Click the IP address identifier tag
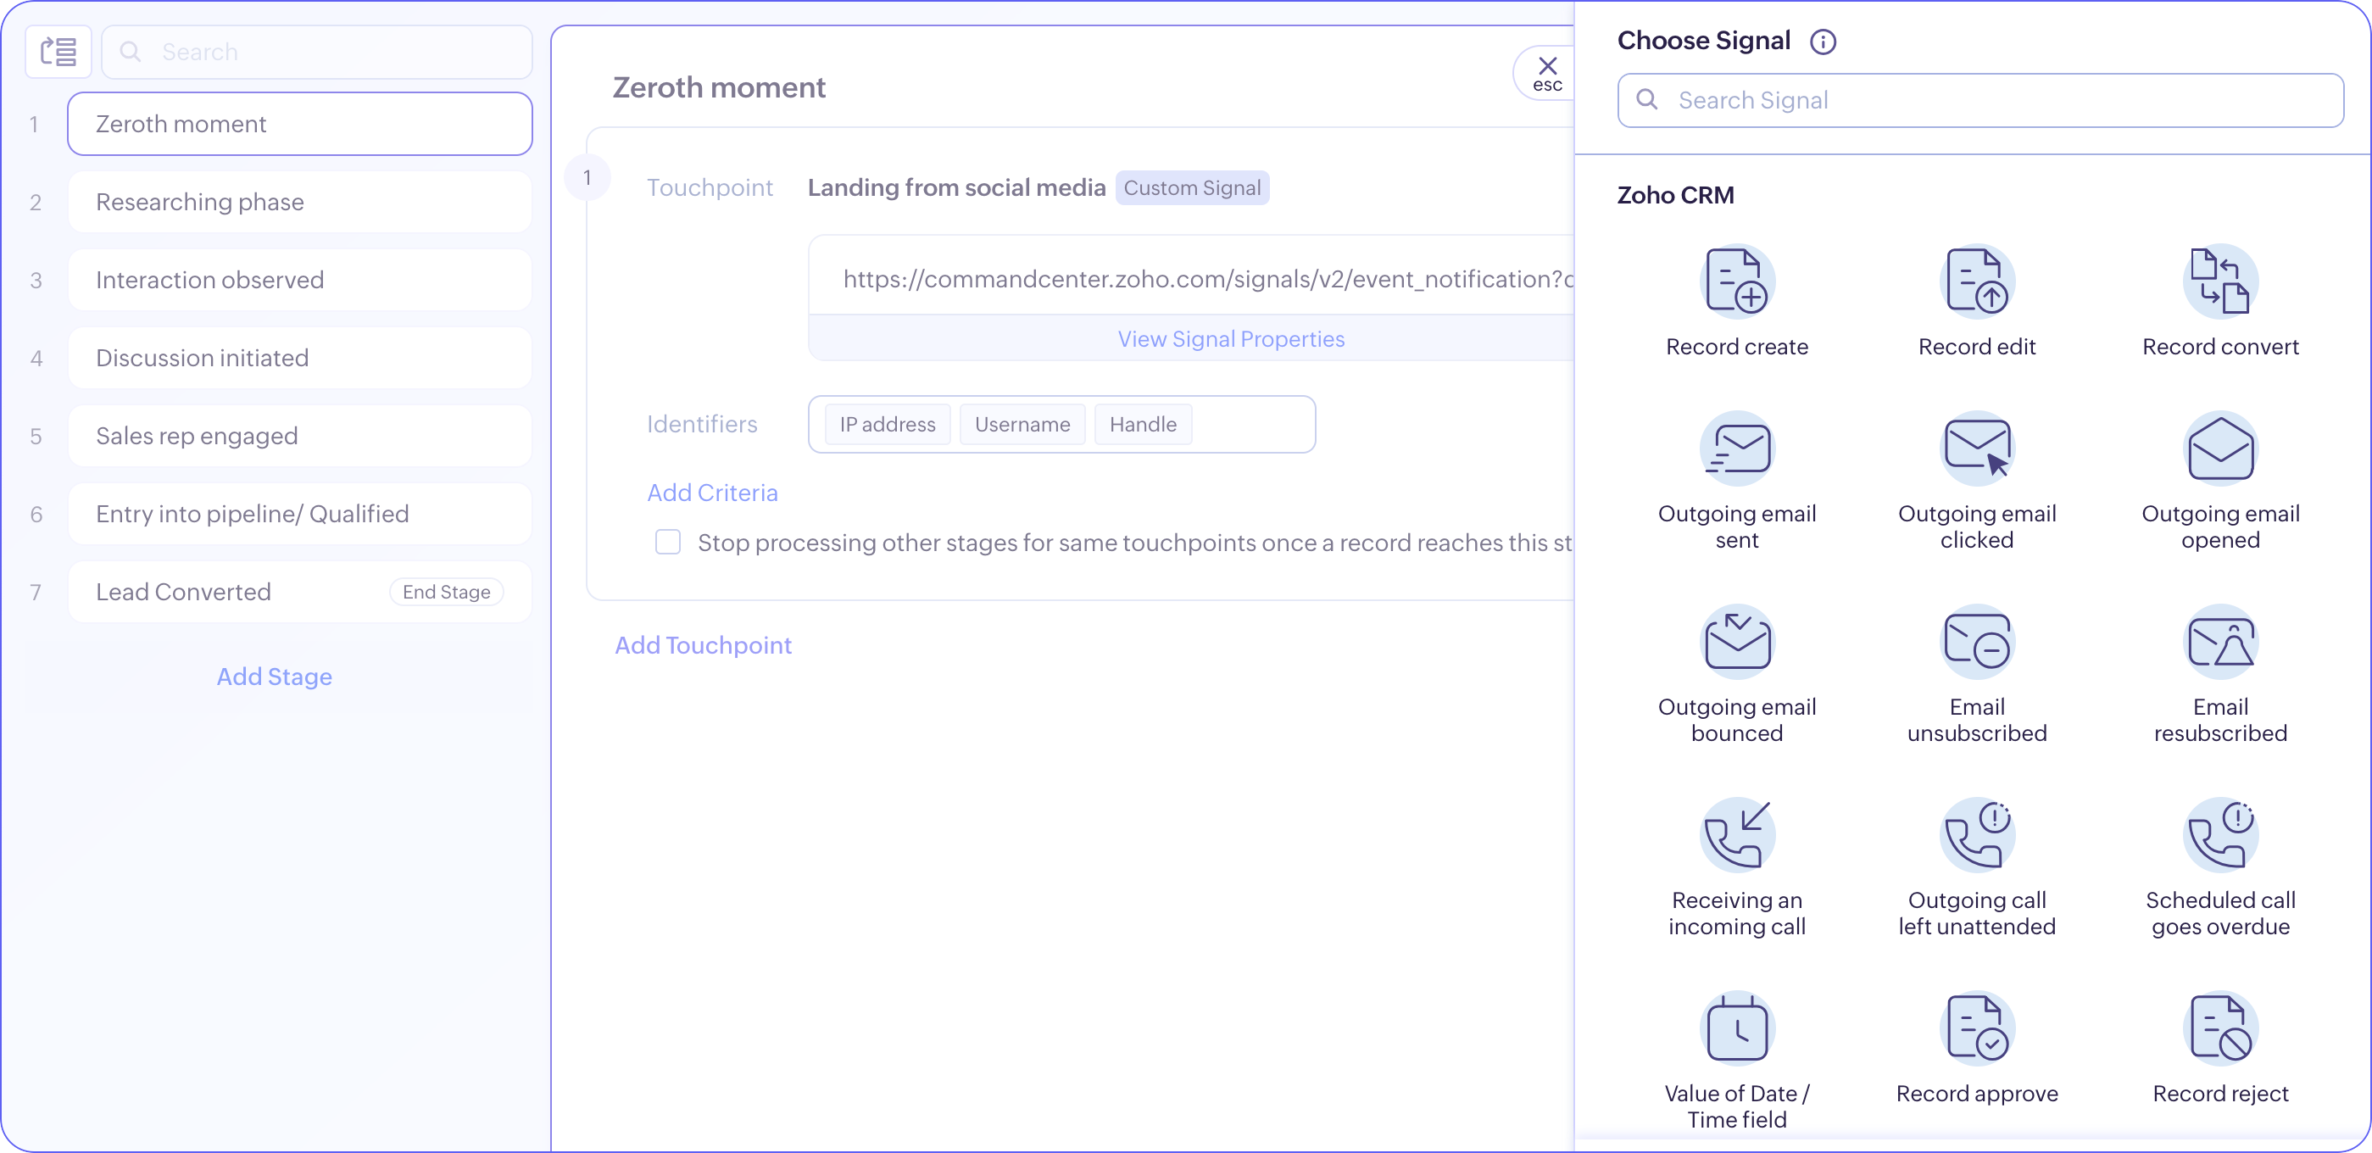The image size is (2372, 1153). (x=887, y=424)
